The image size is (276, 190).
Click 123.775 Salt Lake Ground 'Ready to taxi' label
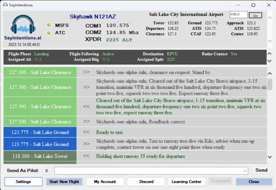(x=40, y=132)
